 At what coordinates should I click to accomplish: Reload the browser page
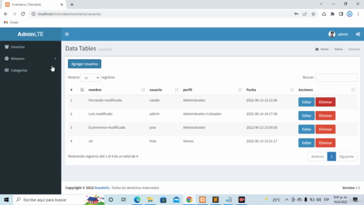(23, 14)
